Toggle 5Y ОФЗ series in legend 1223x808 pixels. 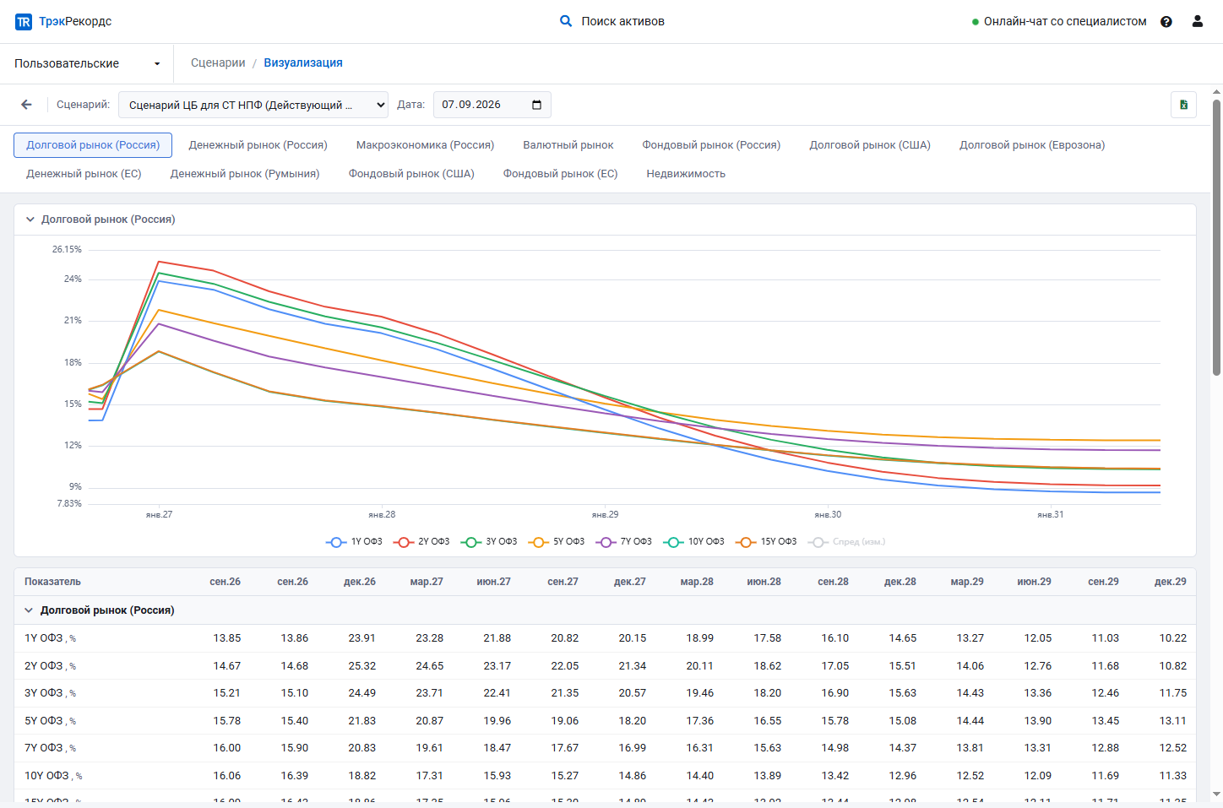tap(557, 542)
